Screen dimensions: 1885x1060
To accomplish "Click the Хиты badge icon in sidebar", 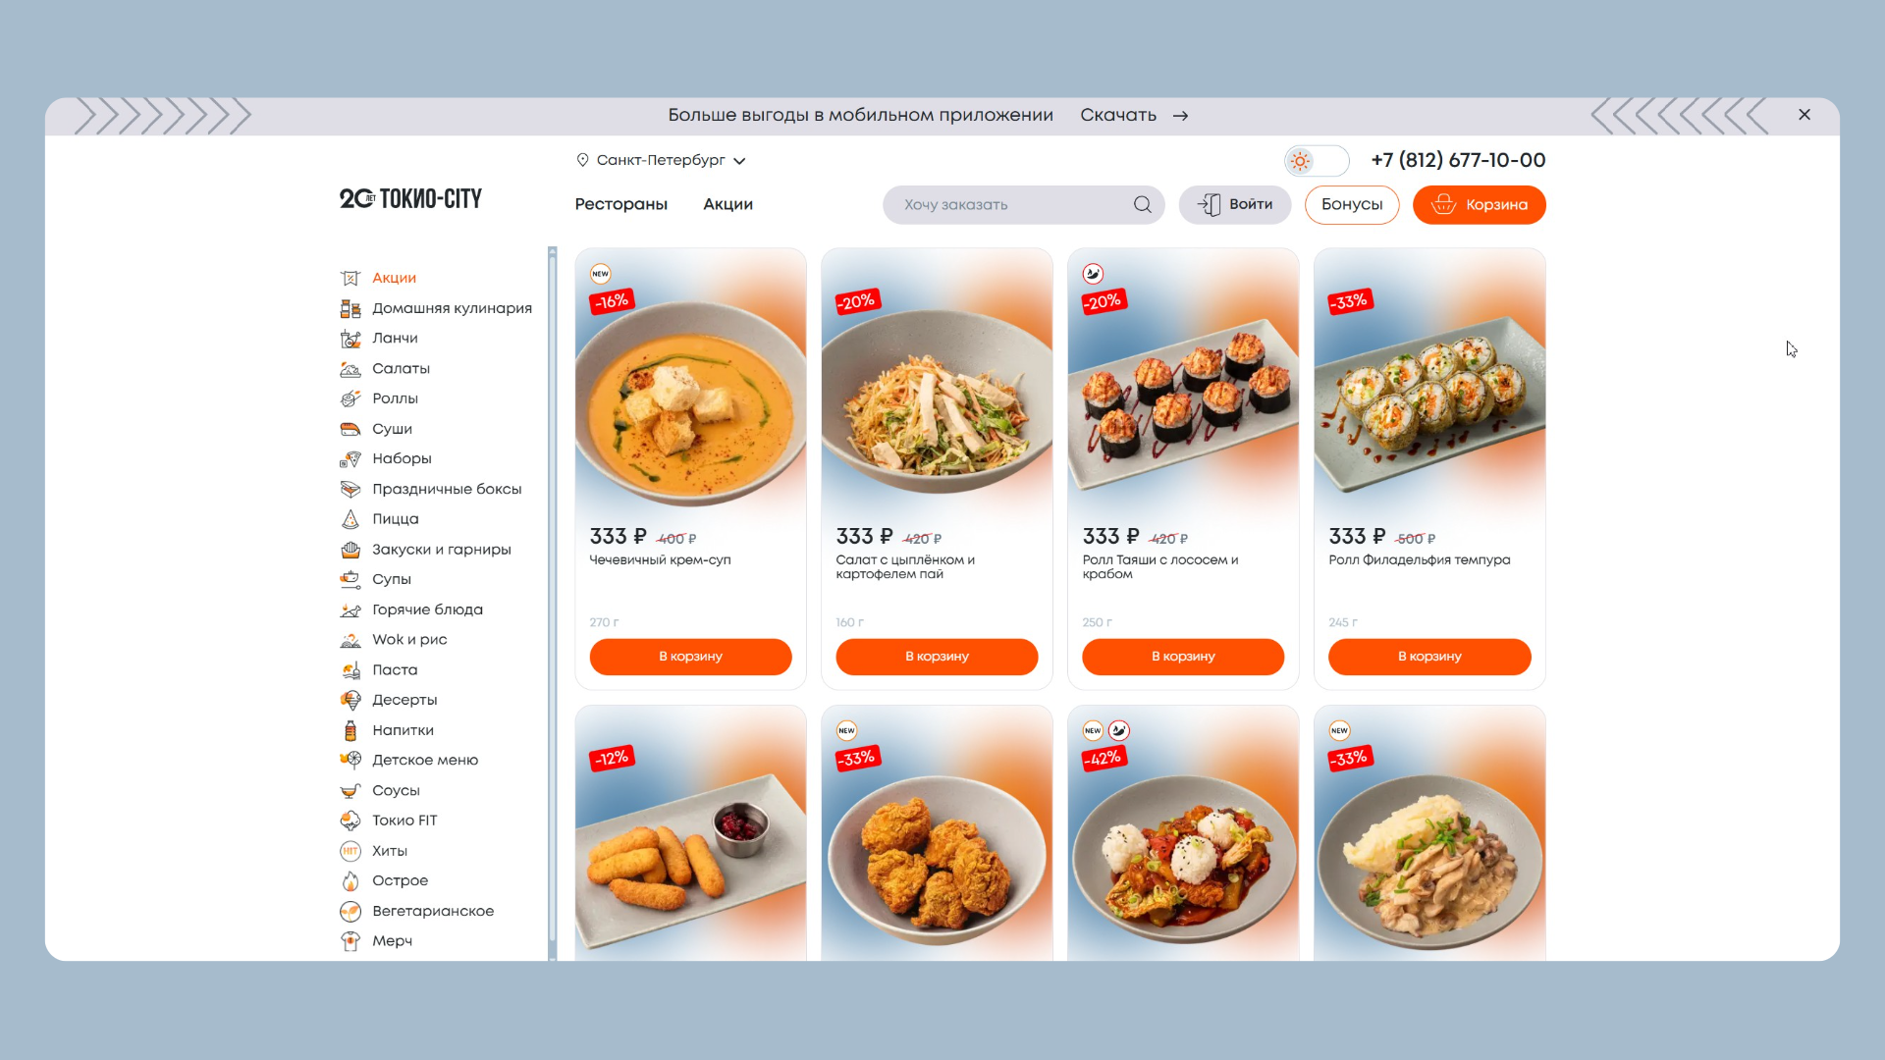I will 350,851.
